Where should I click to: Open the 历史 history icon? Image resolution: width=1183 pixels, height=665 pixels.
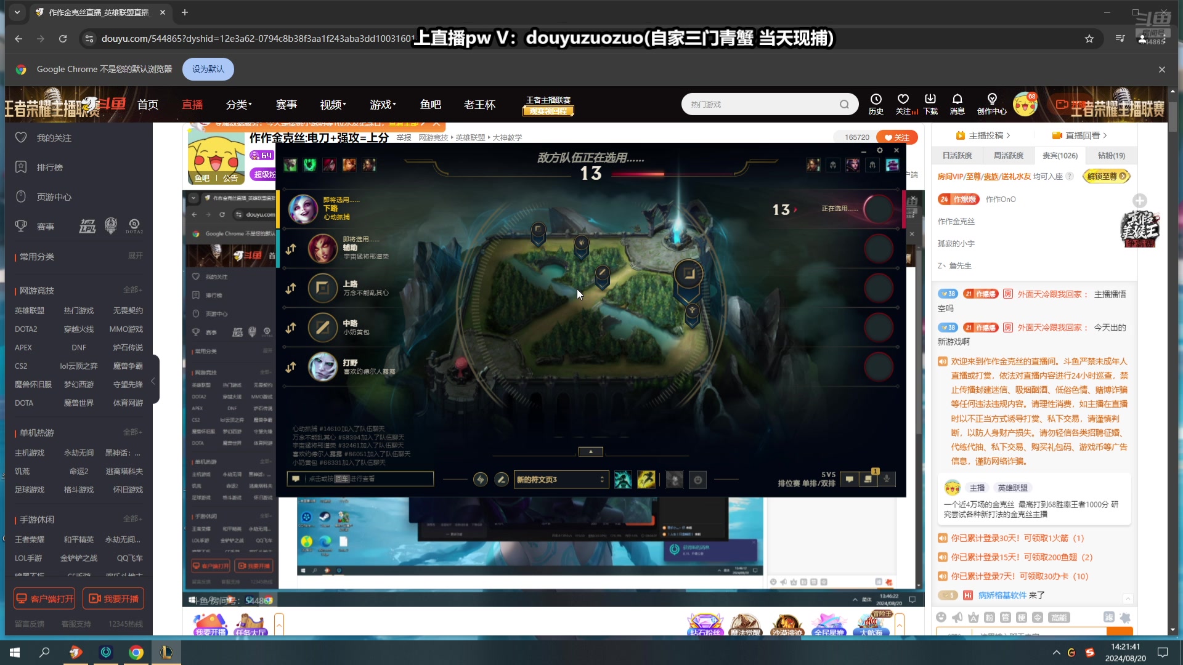point(876,103)
